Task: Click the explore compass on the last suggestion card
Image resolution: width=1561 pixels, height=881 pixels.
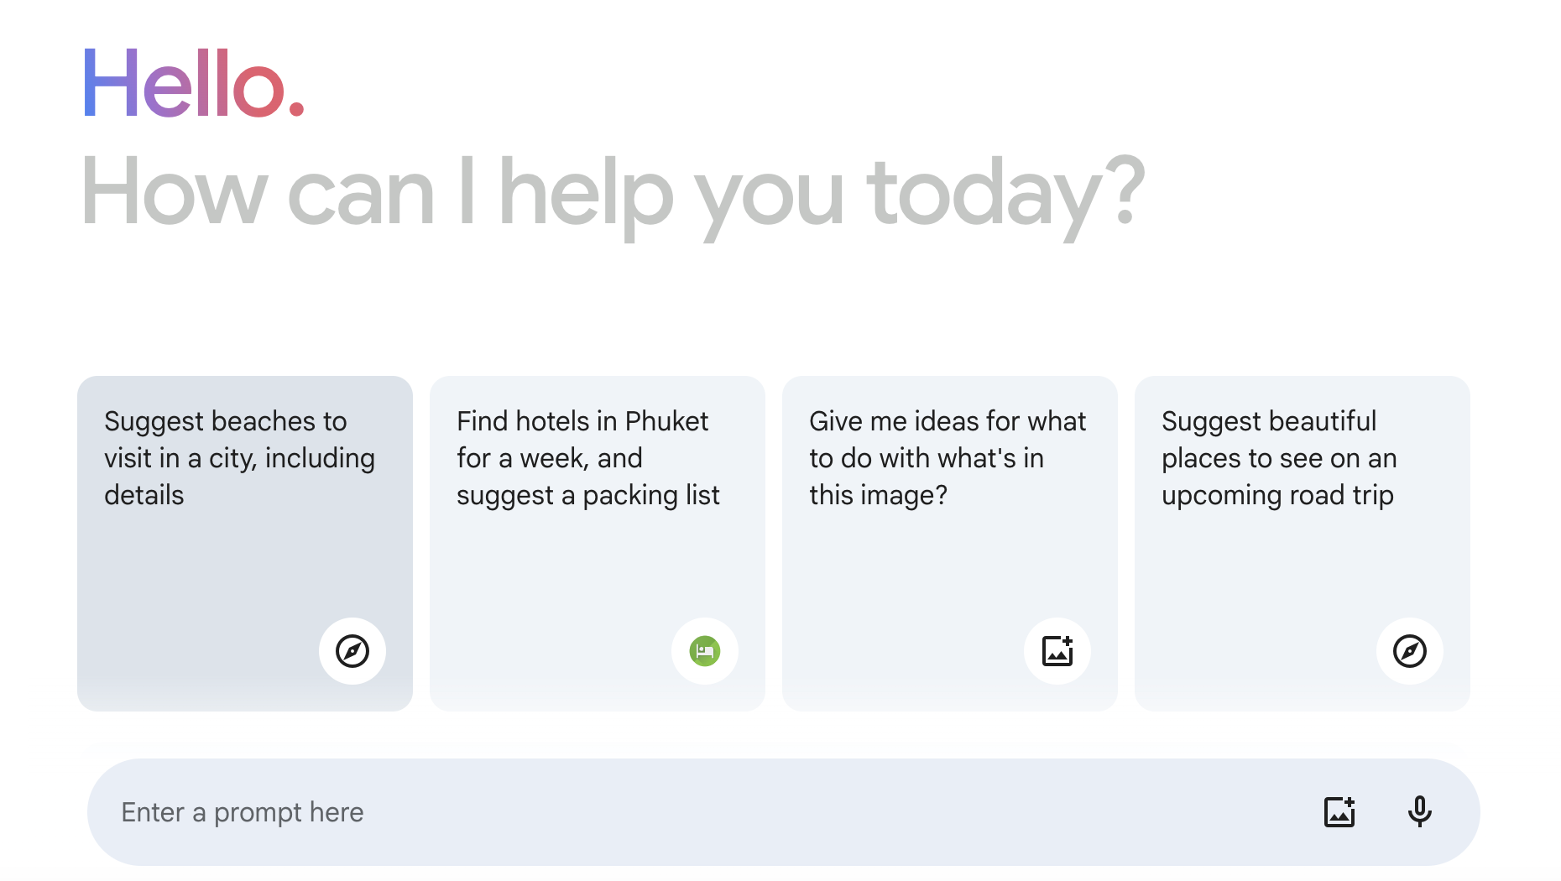Action: click(1410, 651)
